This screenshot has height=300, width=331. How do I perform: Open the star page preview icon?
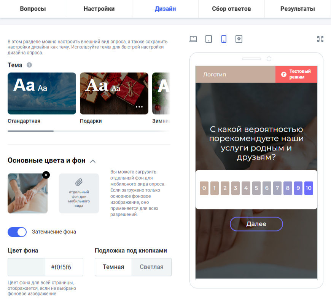(x=239, y=39)
